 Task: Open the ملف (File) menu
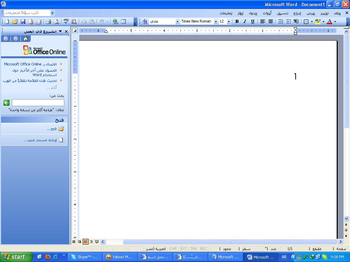337,13
